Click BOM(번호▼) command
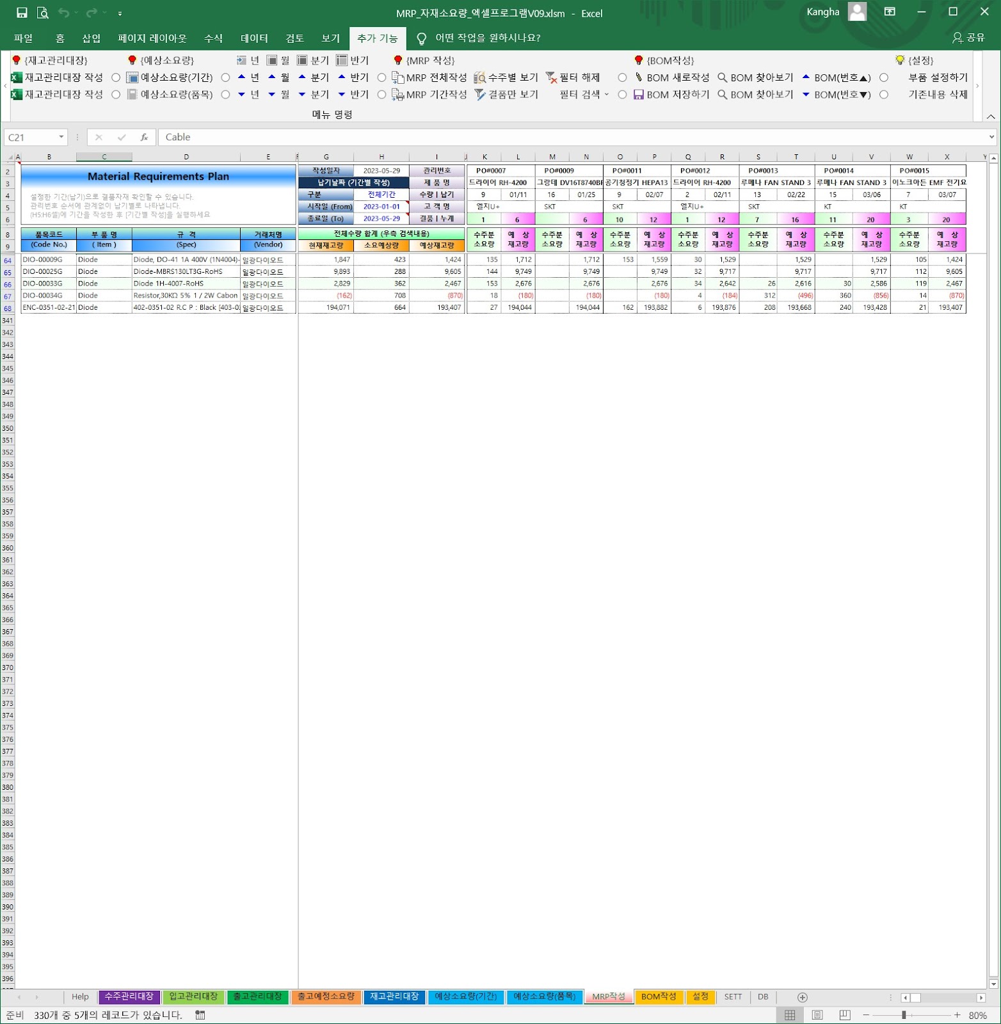This screenshot has height=1024, width=1001. coord(836,95)
